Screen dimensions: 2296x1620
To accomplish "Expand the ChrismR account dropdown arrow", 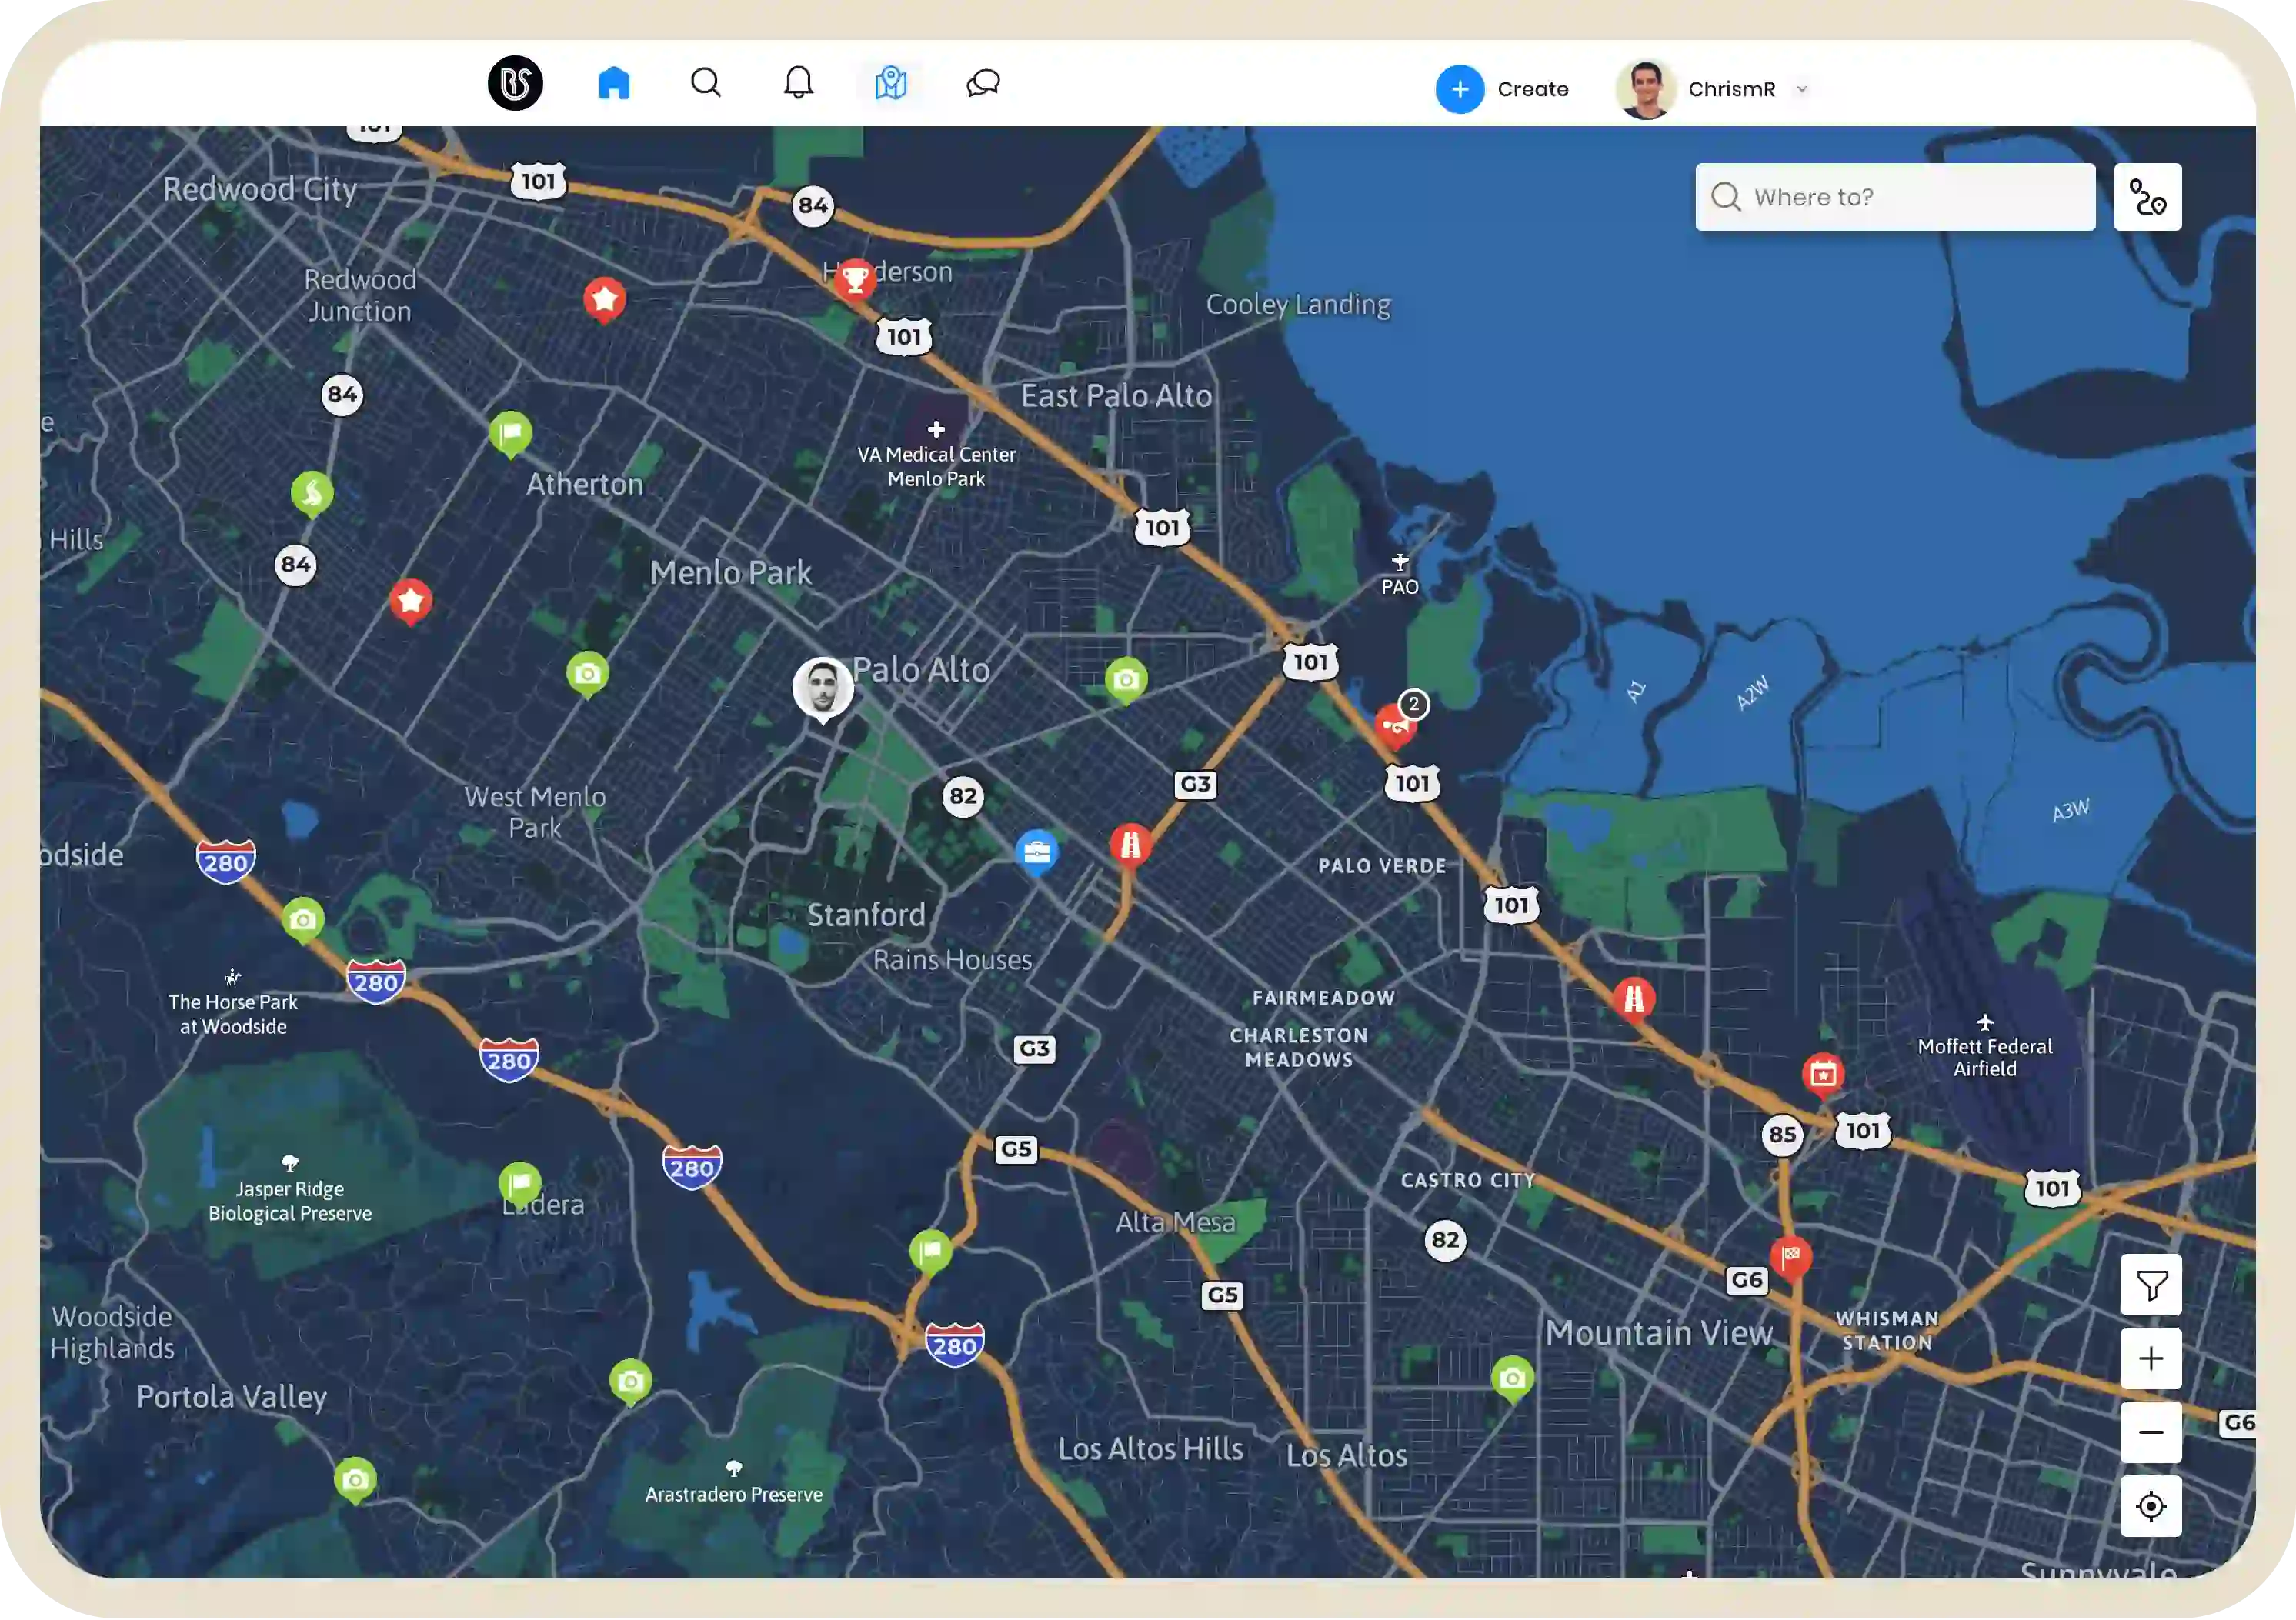I will pos(1802,89).
